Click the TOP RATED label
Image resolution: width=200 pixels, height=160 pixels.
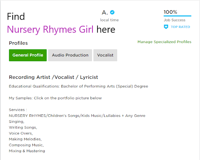click(x=180, y=27)
